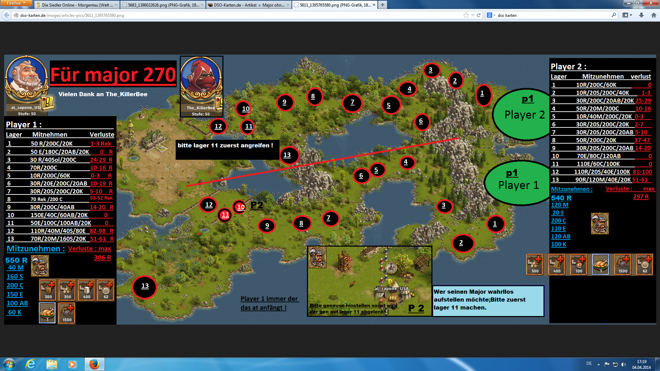Bookmark this page with the star icon

[466, 15]
